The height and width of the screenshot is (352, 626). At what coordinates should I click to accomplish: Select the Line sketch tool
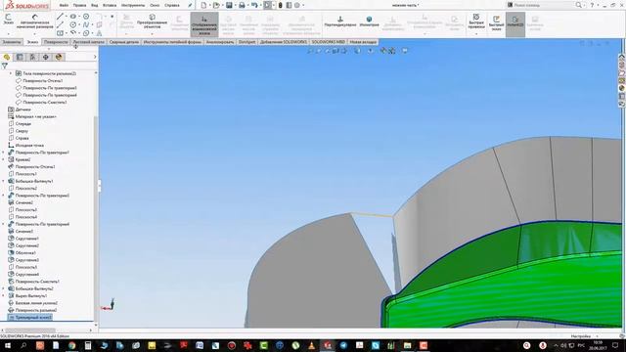[x=60, y=17]
